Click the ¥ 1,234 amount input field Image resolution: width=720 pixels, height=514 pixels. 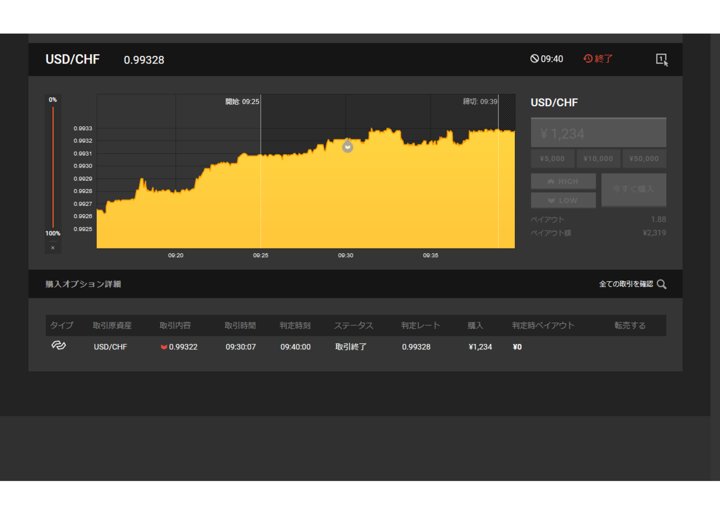click(x=598, y=133)
